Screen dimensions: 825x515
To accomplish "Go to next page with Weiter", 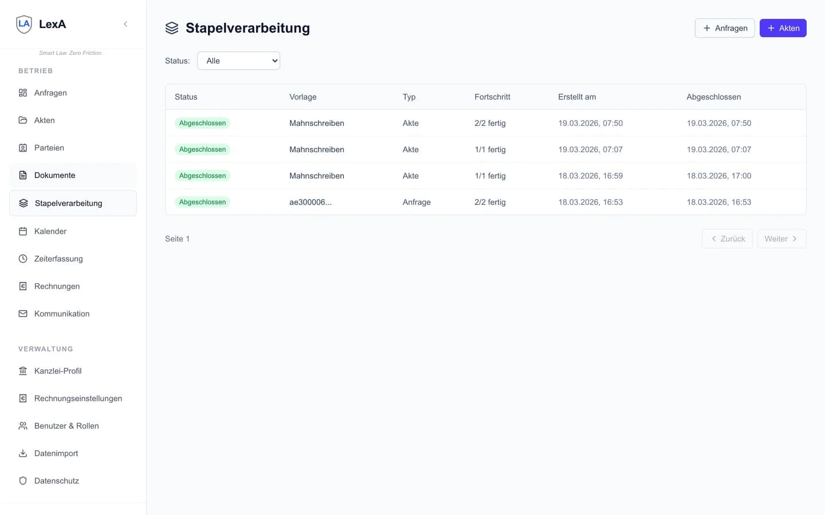I will tap(781, 239).
